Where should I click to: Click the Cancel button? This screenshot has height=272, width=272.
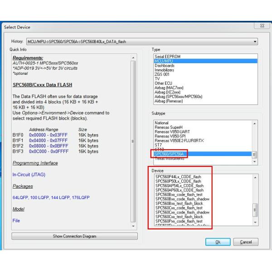[246, 242]
